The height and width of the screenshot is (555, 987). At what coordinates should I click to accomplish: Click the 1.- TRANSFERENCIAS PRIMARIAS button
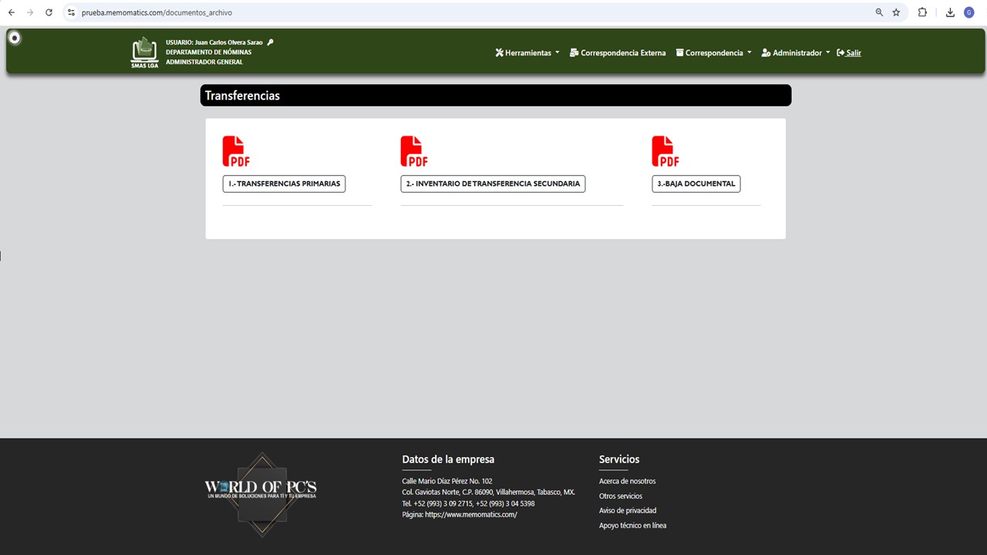[284, 183]
